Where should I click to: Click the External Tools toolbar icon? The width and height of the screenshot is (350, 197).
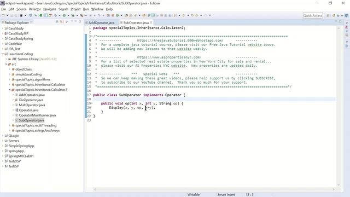coord(81,15)
